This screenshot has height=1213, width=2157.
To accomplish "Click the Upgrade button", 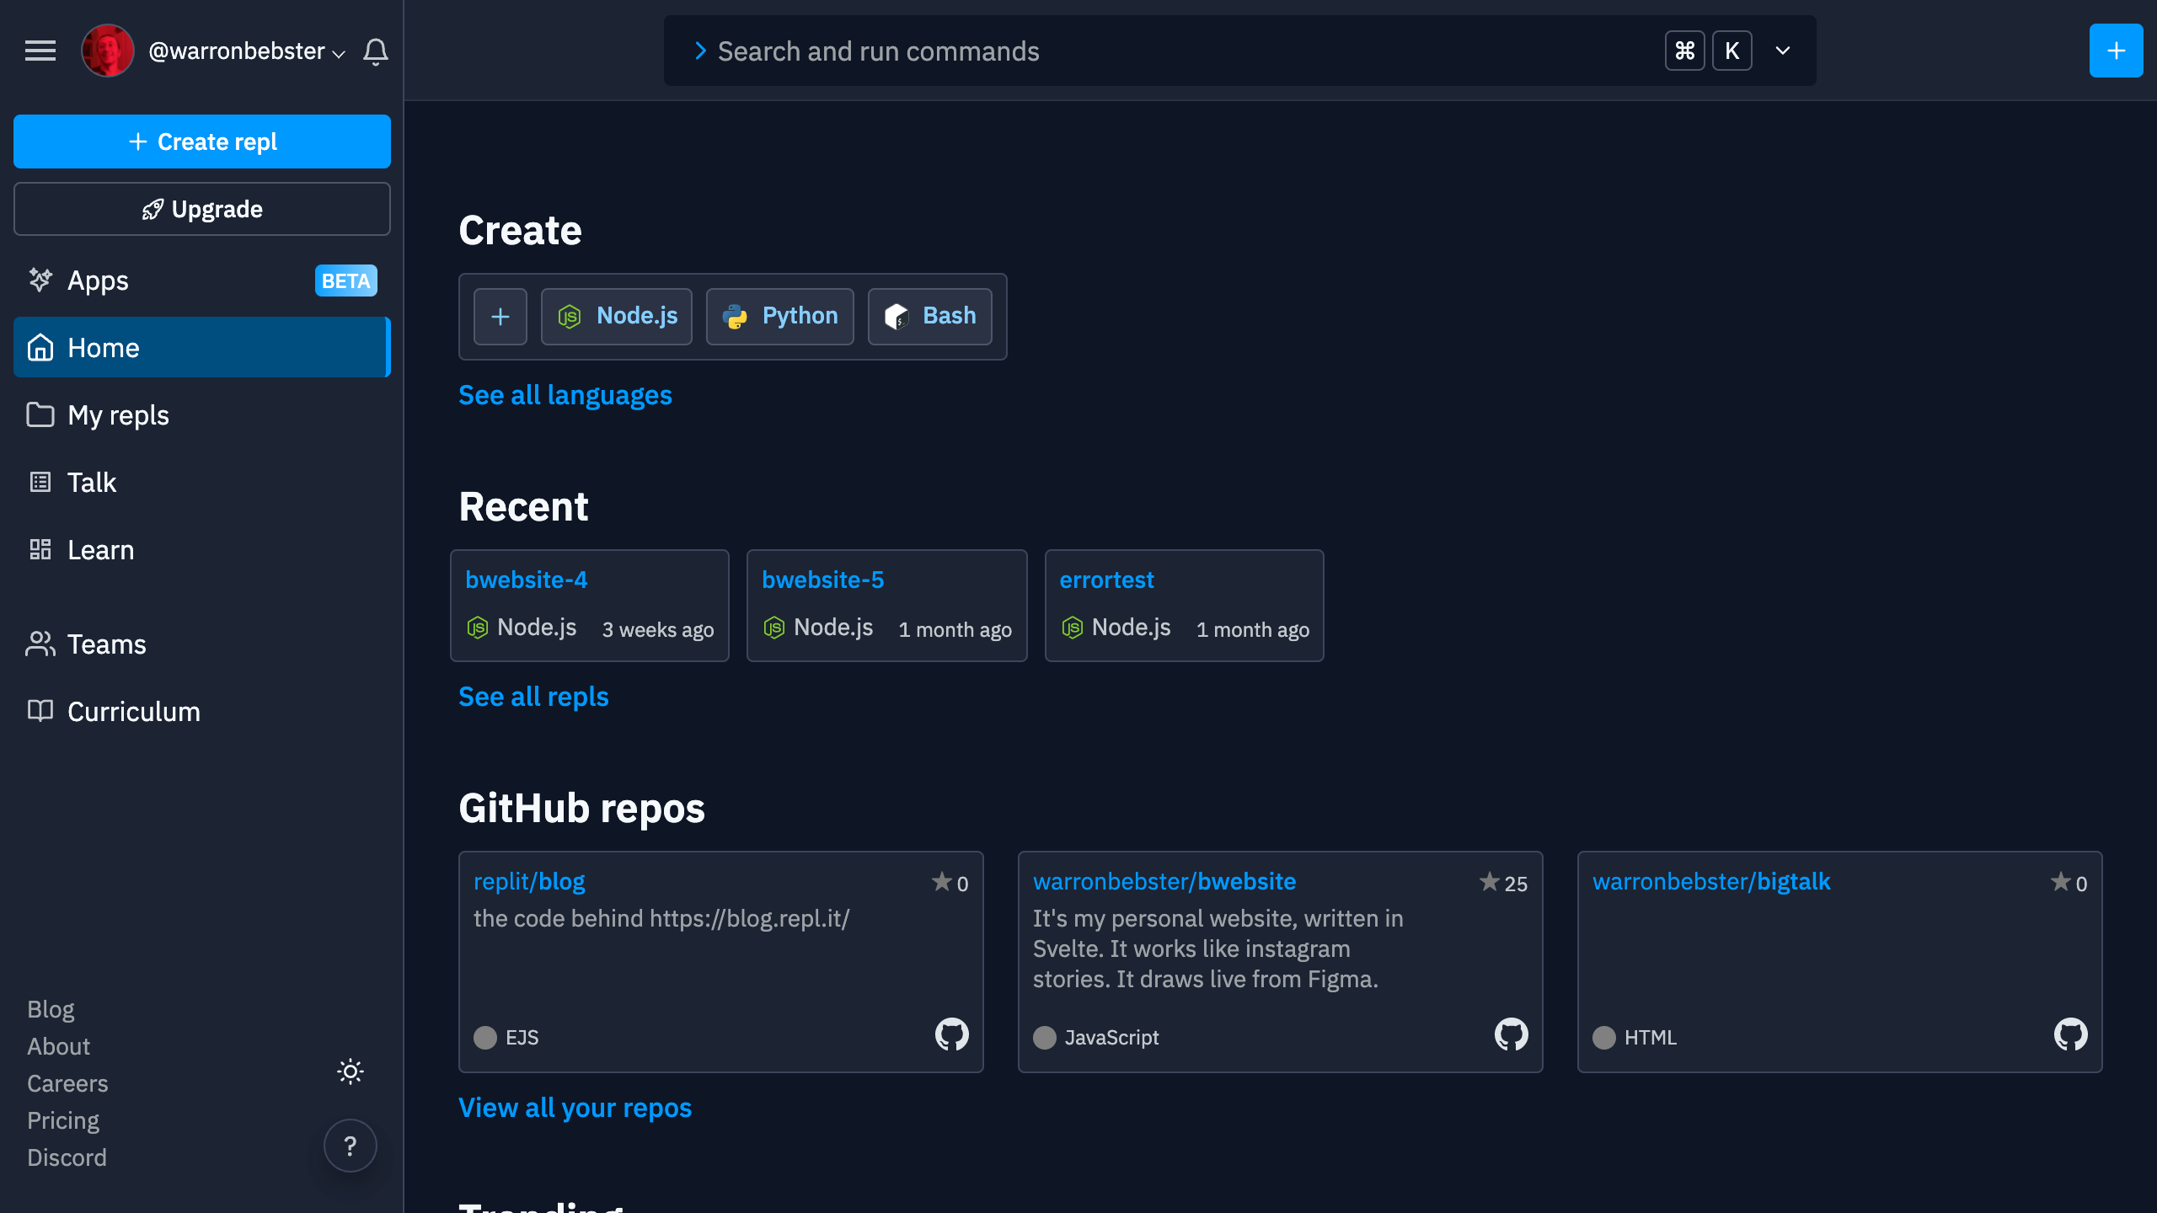I will (x=202, y=209).
